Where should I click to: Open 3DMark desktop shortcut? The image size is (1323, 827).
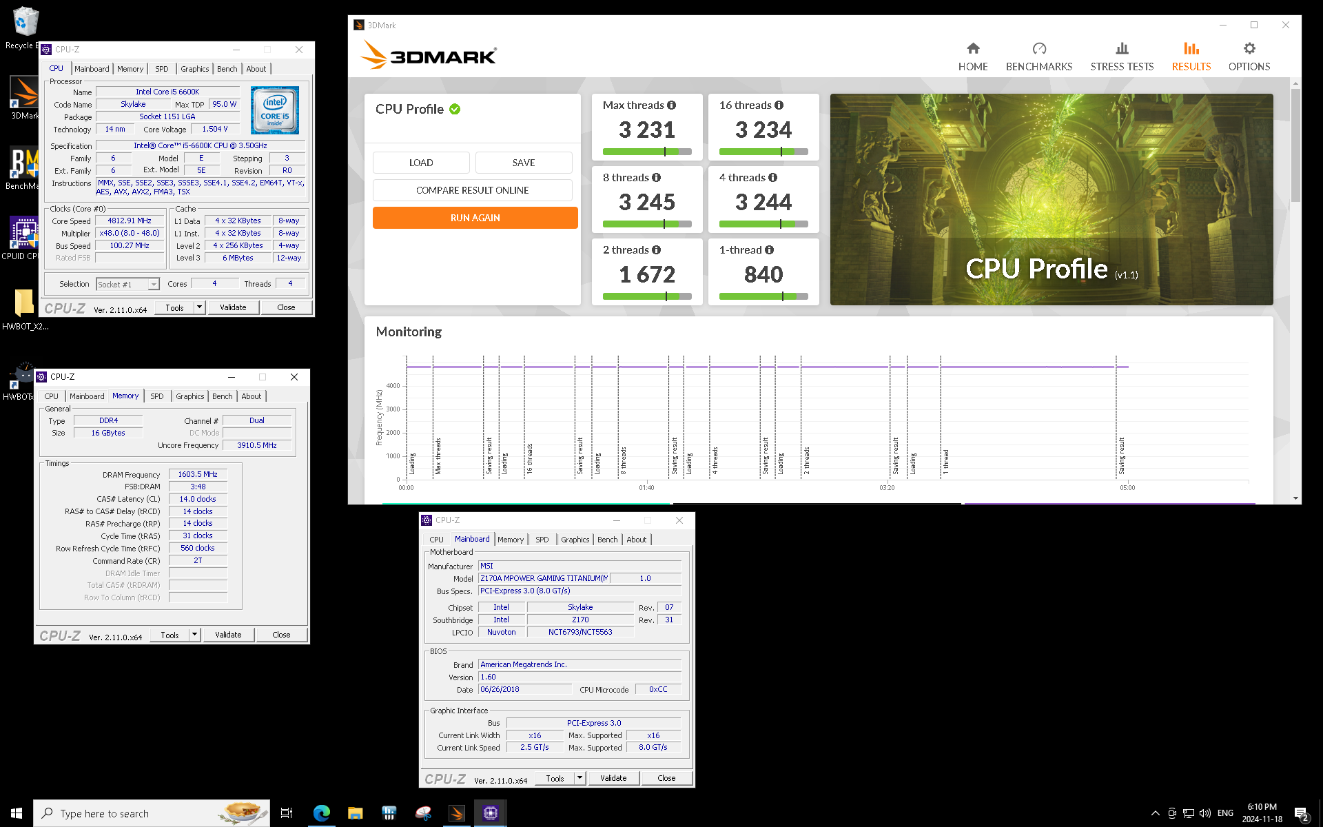[24, 98]
